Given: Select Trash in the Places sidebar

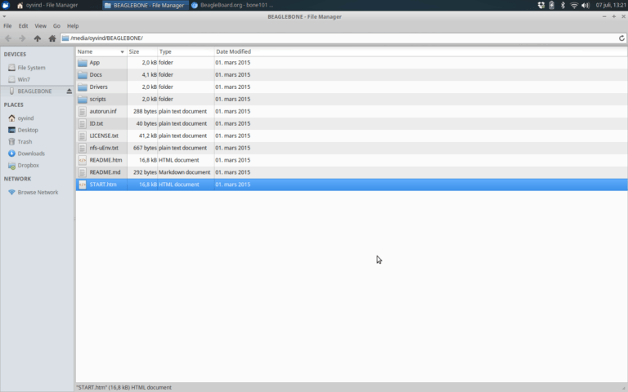Looking at the screenshot, I should point(25,142).
